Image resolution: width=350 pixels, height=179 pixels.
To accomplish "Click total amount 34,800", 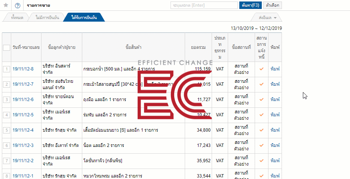I will pos(203,130).
